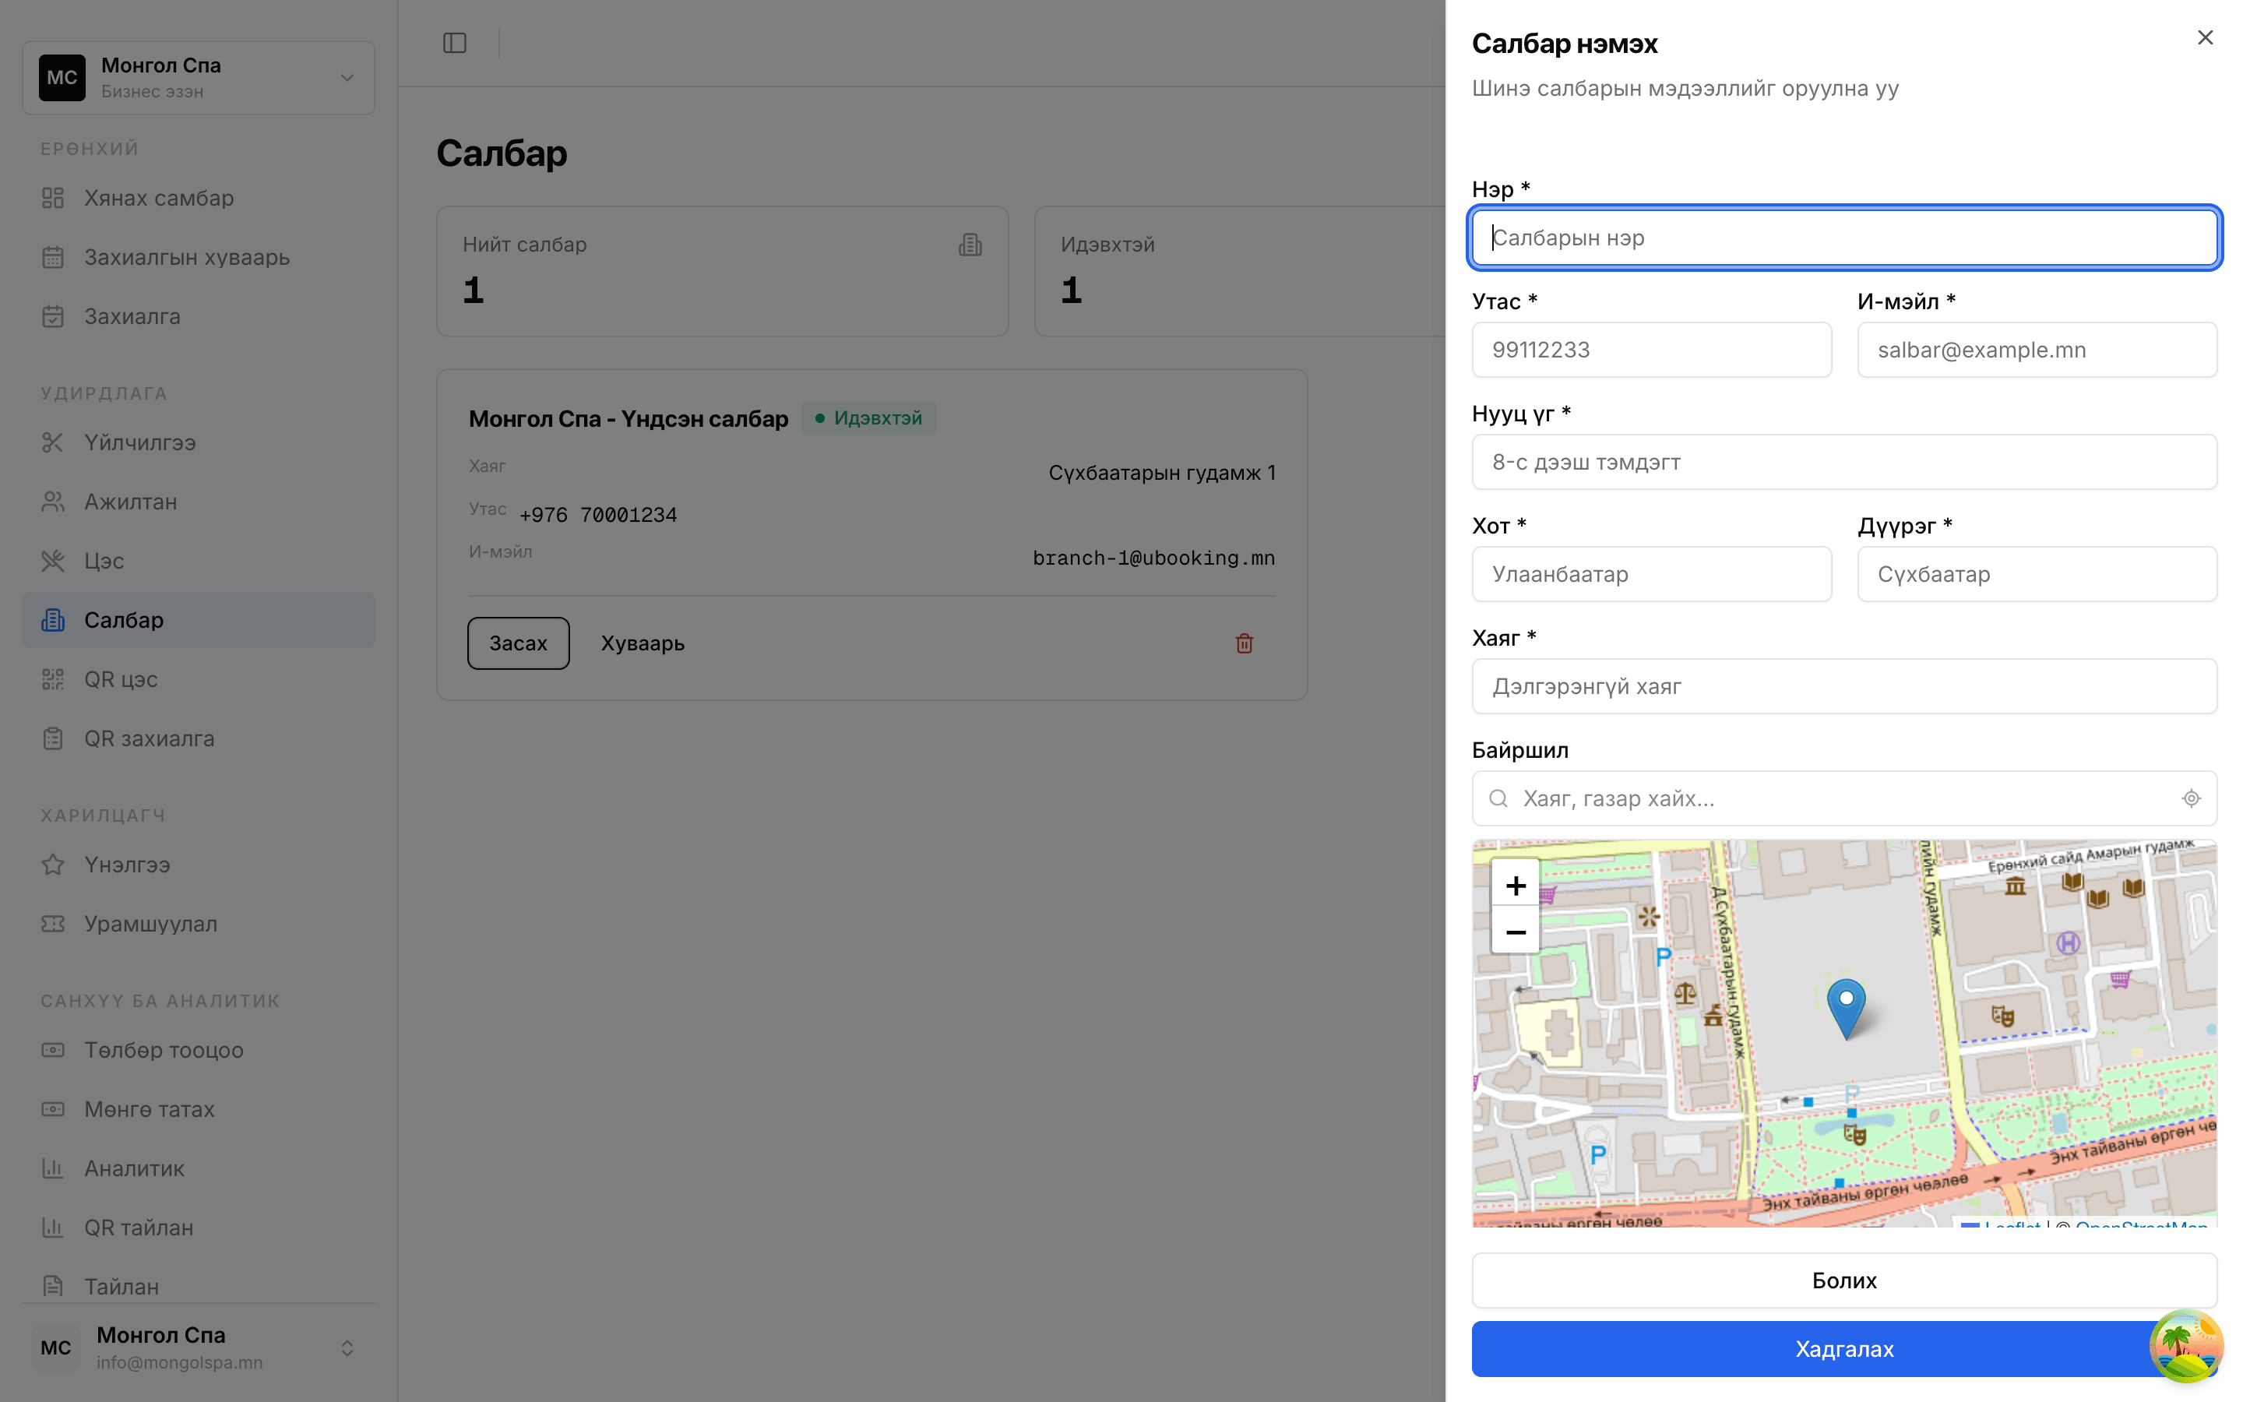Click the OpenStreetMap attribution link

[2141, 1224]
